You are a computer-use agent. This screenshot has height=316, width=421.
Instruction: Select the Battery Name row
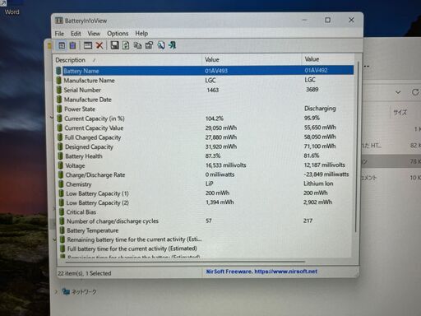[205, 71]
